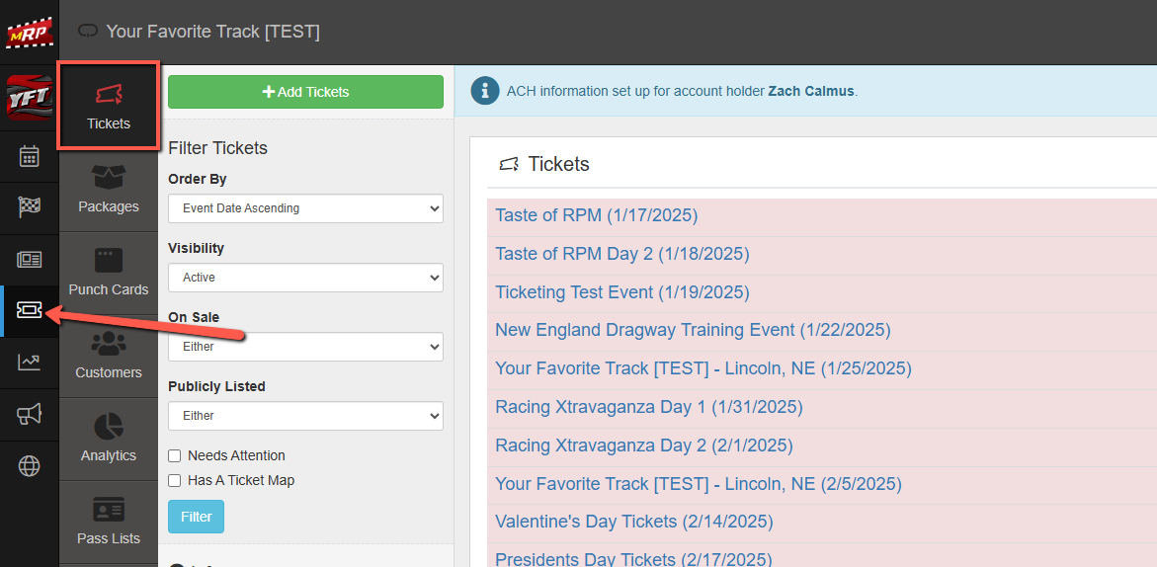This screenshot has height=567, width=1157.
Task: Enable the Needs Attention checkbox
Action: point(175,455)
